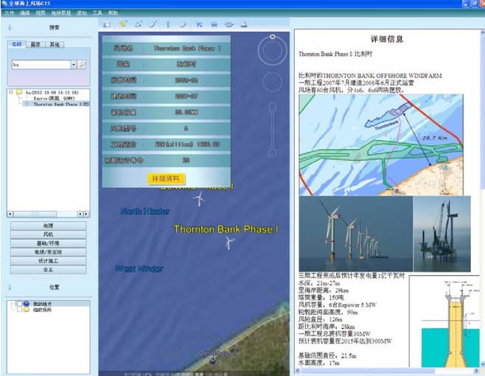
Task: Click the 风机 button
Action: [48, 234]
